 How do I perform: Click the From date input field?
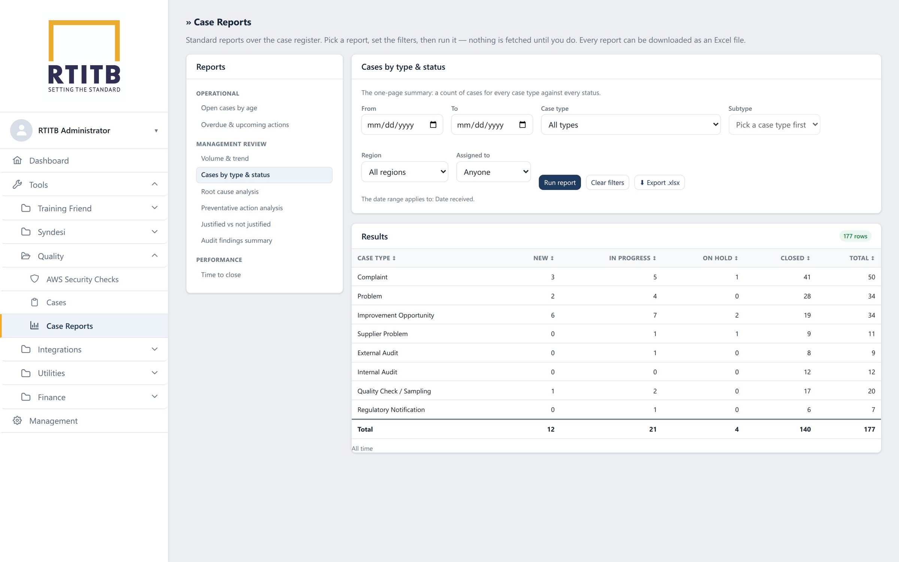tap(402, 125)
